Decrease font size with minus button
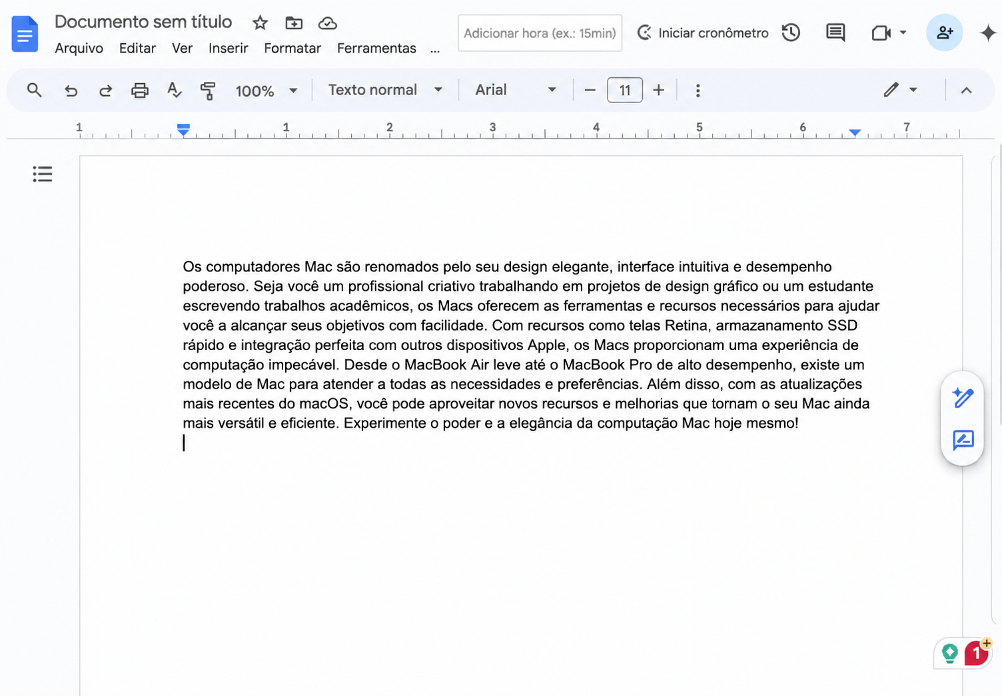 [590, 90]
